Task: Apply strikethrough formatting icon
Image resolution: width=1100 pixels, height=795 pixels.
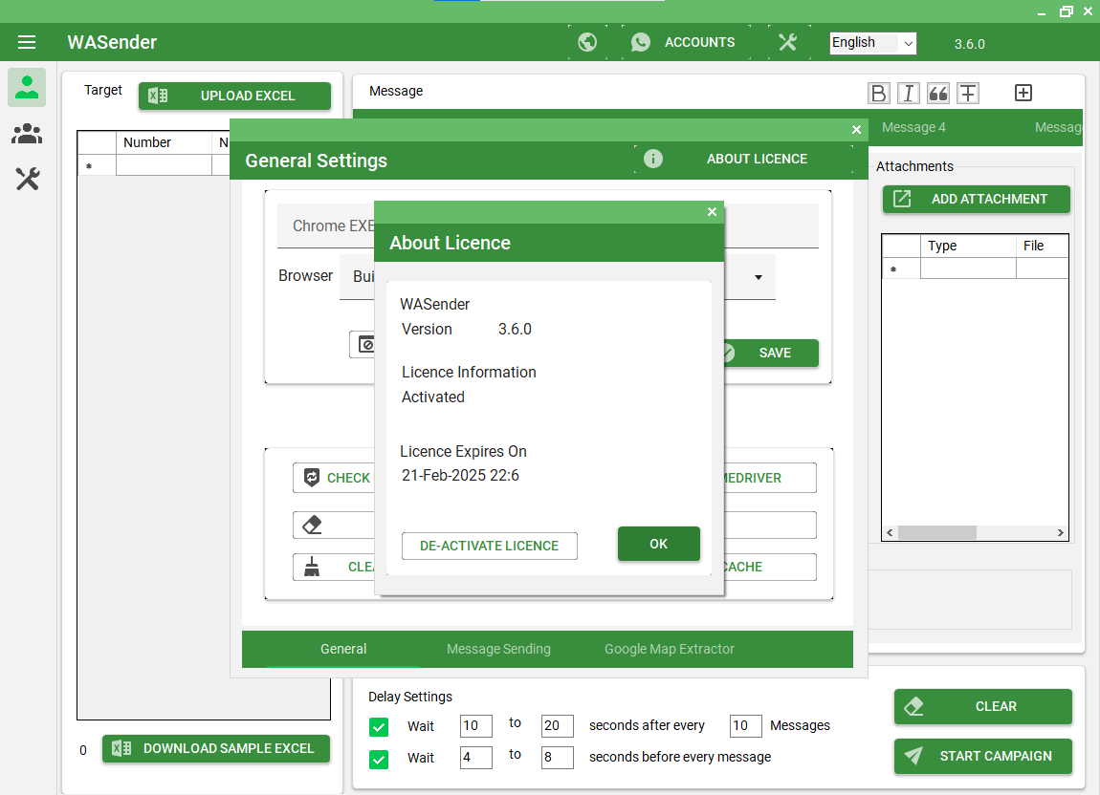Action: (x=968, y=93)
